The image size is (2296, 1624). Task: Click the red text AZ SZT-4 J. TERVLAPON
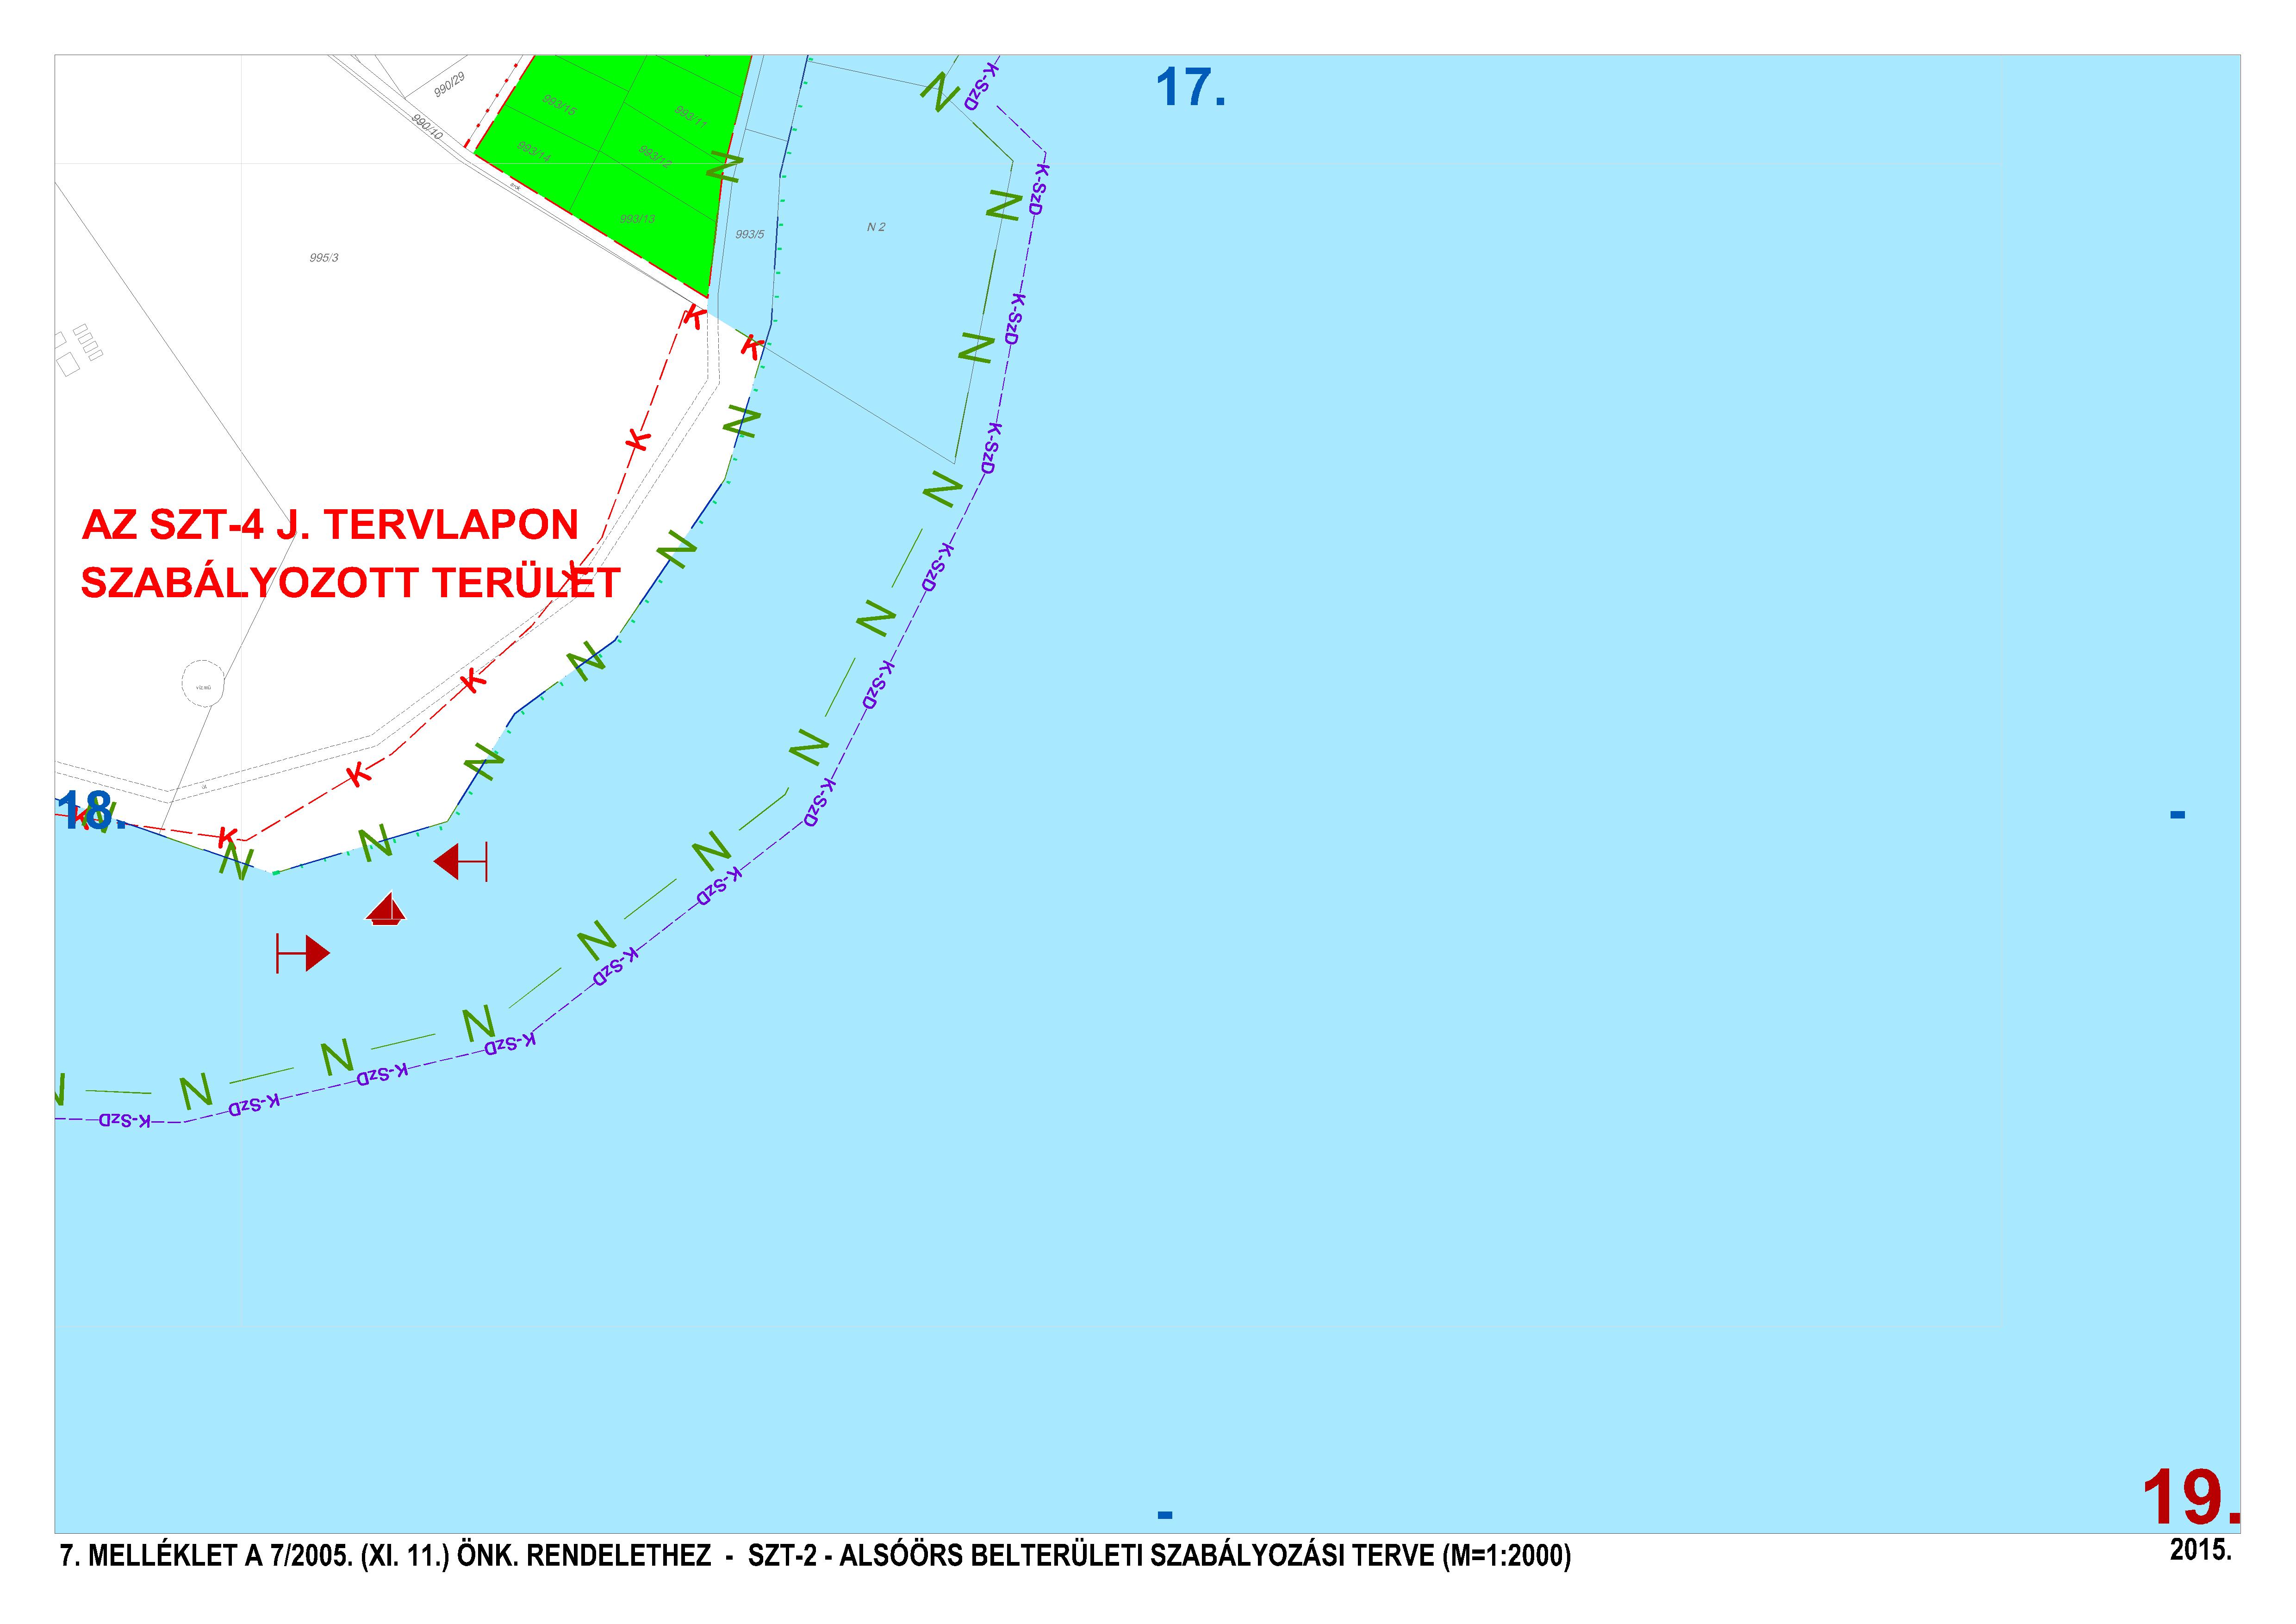pyautogui.click(x=330, y=525)
